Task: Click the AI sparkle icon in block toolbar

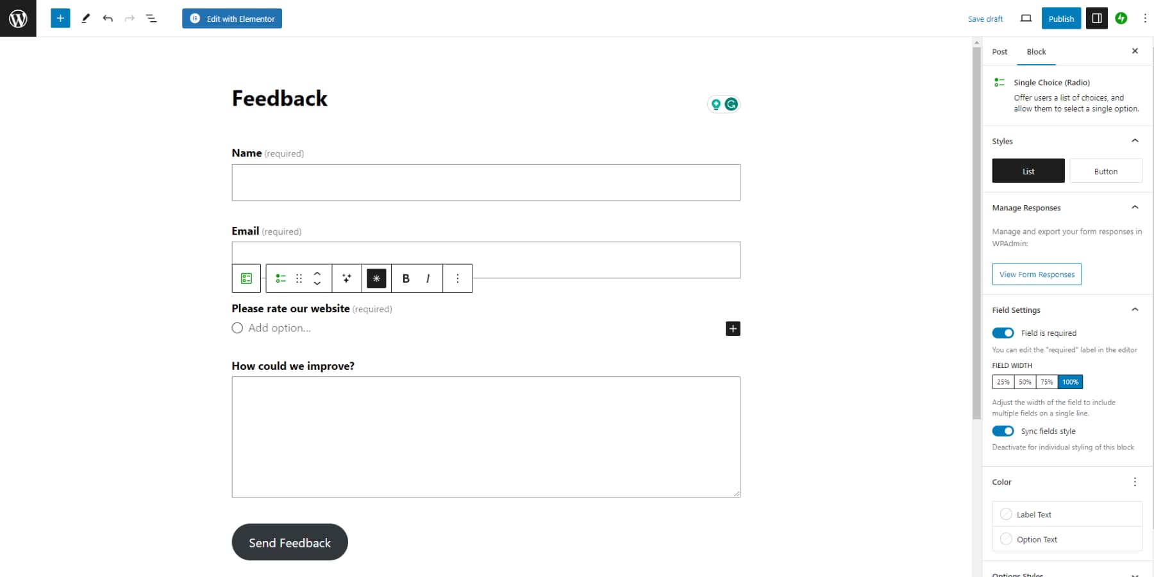Action: (x=346, y=278)
